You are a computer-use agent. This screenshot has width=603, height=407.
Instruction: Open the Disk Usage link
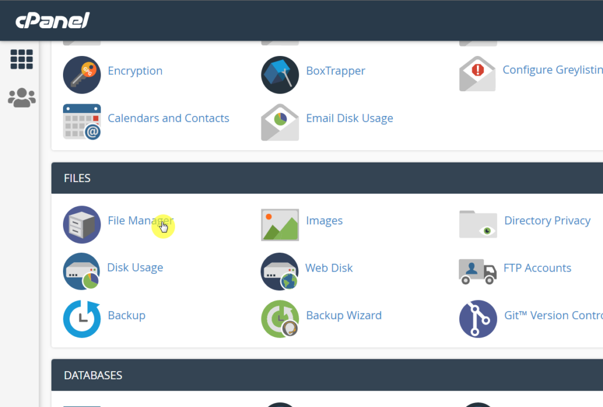135,268
